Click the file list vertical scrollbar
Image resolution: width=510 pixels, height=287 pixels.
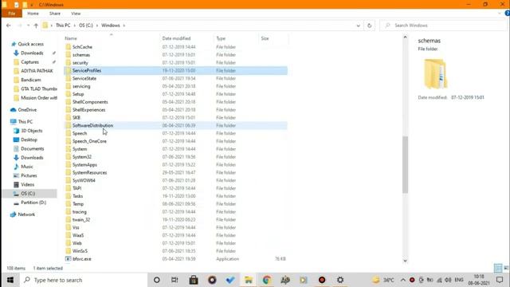[x=405, y=165]
